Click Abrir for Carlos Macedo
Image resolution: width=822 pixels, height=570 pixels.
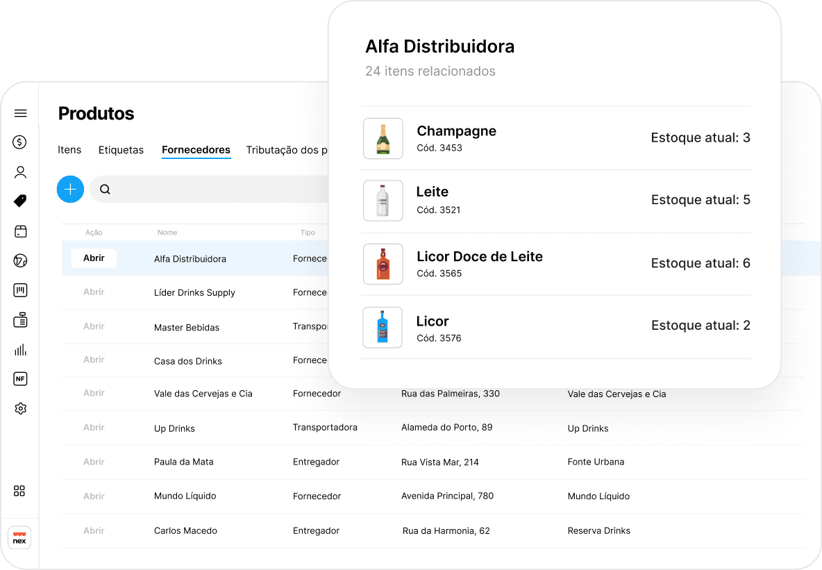click(94, 530)
